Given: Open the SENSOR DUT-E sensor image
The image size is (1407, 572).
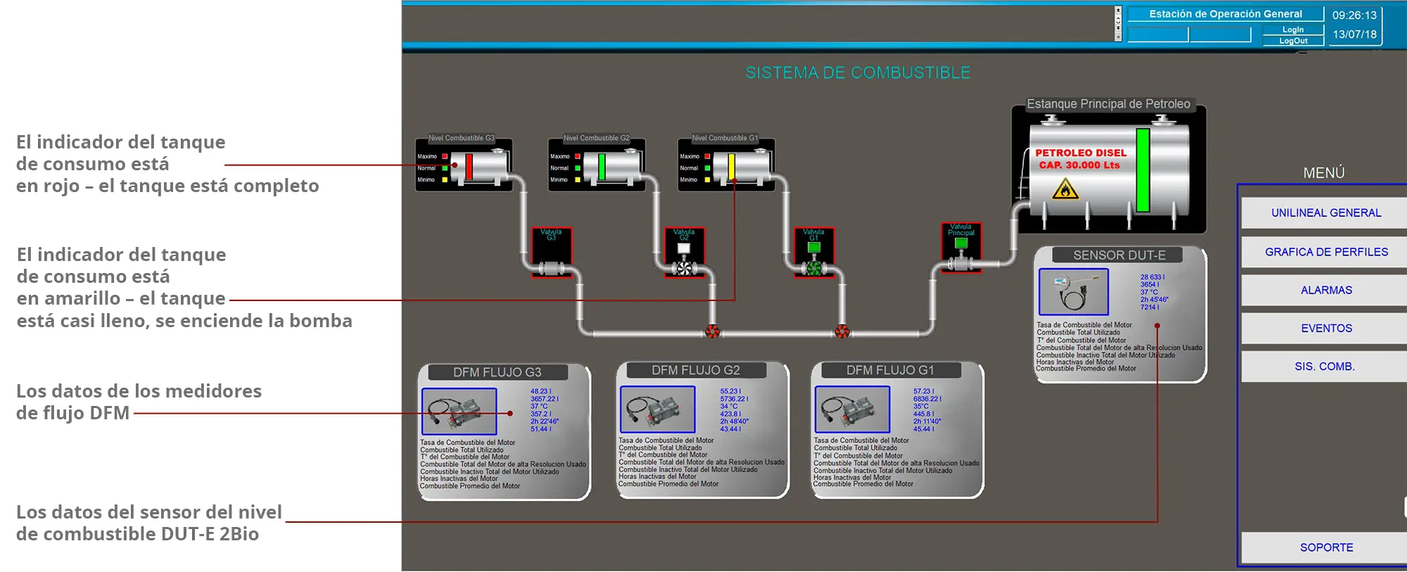Looking at the screenshot, I should click(1074, 291).
